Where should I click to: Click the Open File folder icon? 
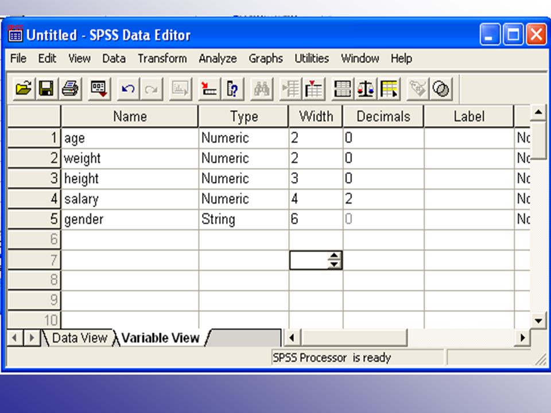[x=24, y=88]
